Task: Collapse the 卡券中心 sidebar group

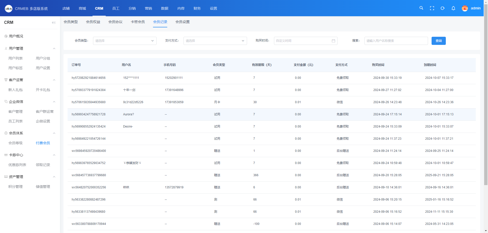Action: 54,155
